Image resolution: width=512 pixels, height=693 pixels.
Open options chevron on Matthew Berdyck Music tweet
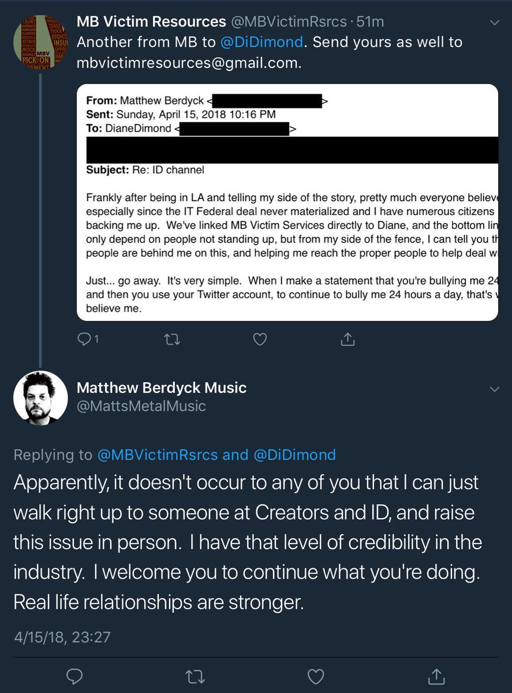(x=495, y=389)
